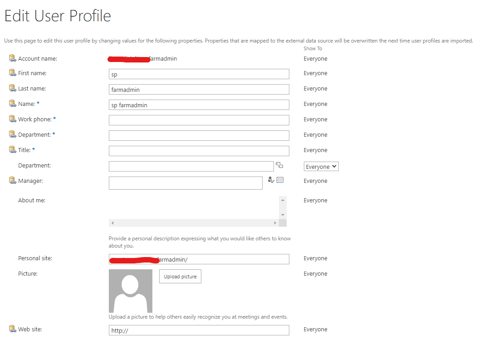Click the Upload picture button

coord(180,276)
